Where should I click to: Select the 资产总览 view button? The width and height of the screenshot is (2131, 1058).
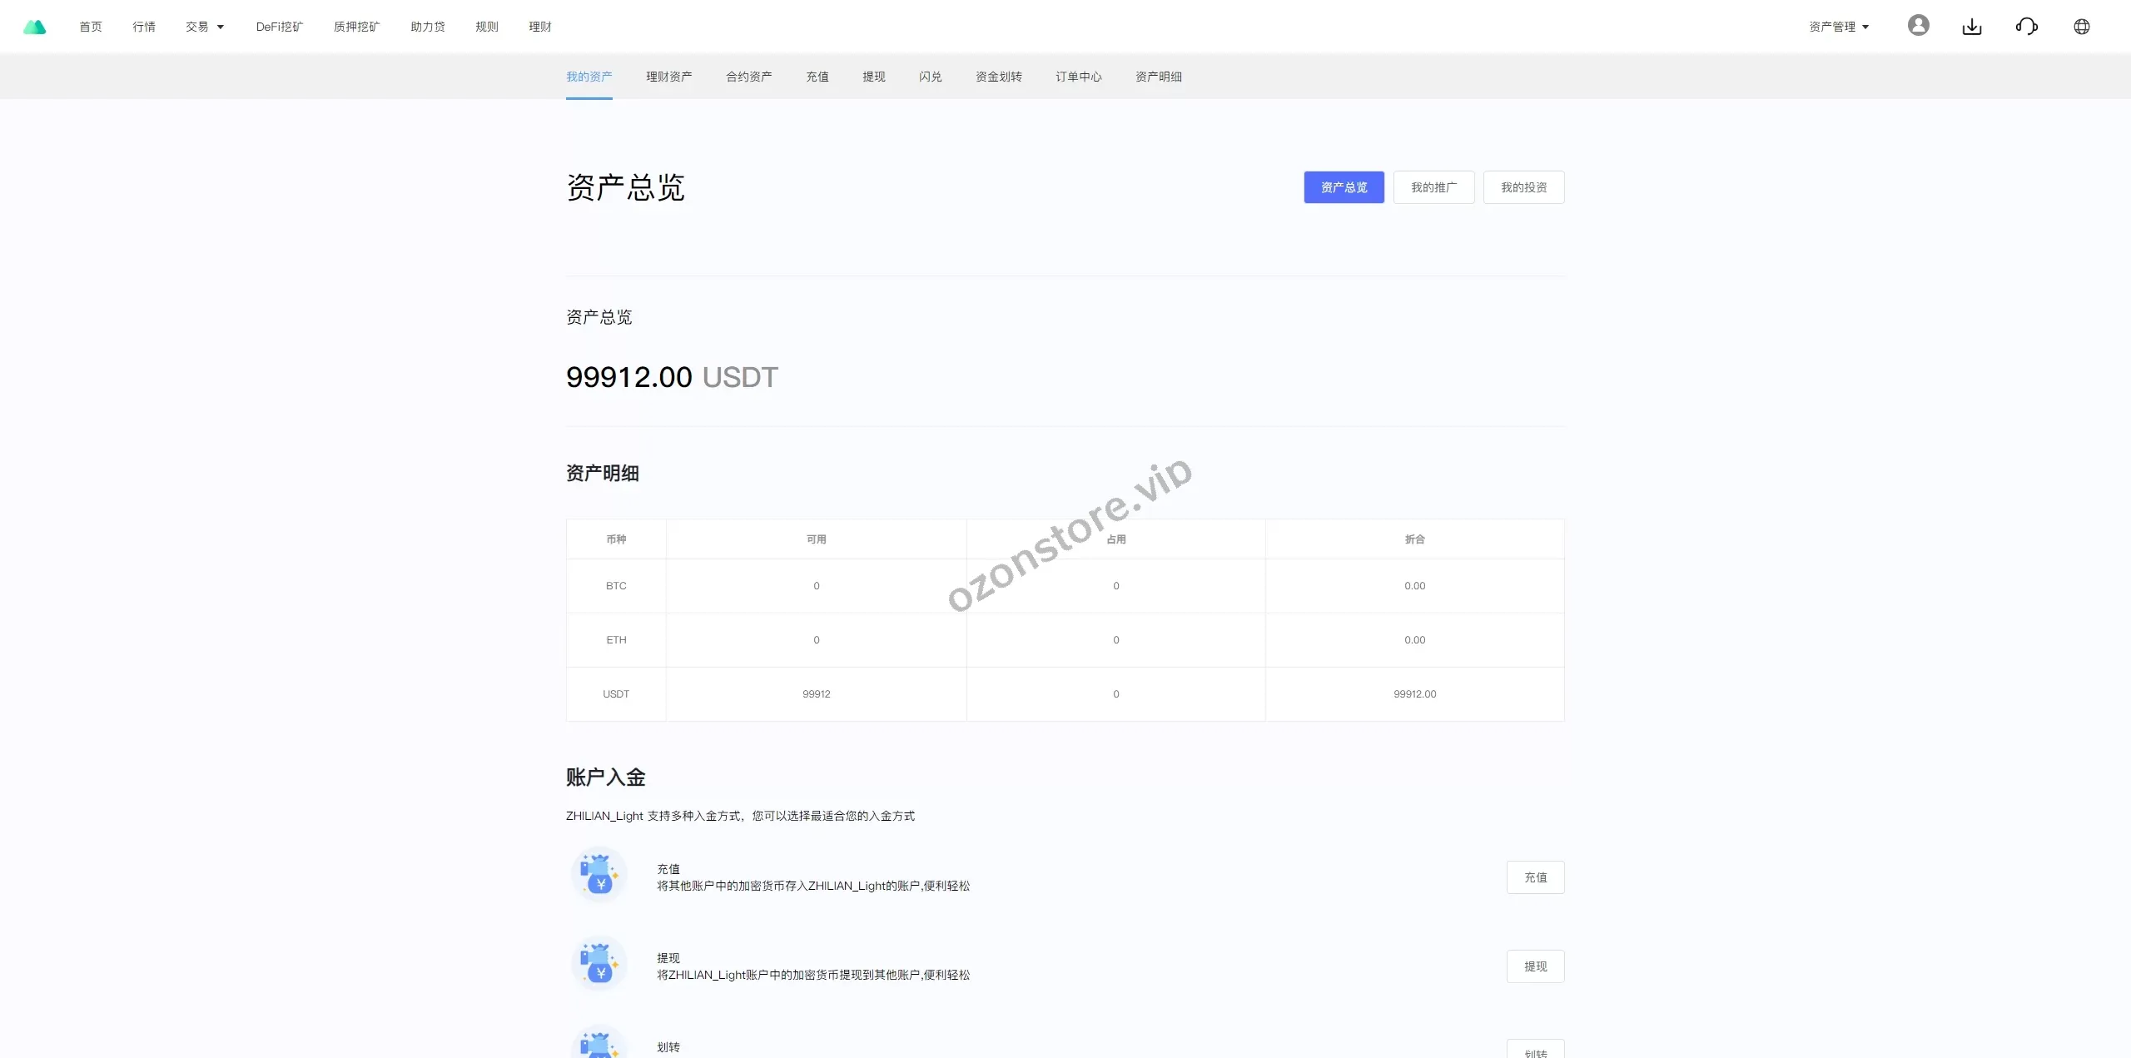(x=1344, y=187)
